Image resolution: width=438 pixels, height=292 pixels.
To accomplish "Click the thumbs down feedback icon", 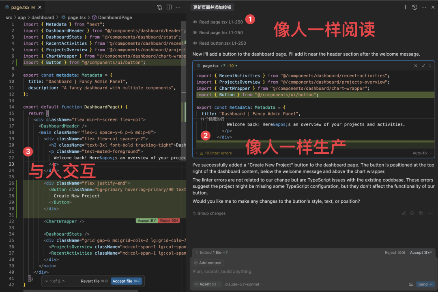I will tap(412, 213).
